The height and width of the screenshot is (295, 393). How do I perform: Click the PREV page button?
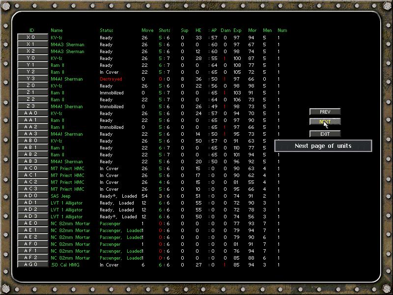pyautogui.click(x=325, y=112)
